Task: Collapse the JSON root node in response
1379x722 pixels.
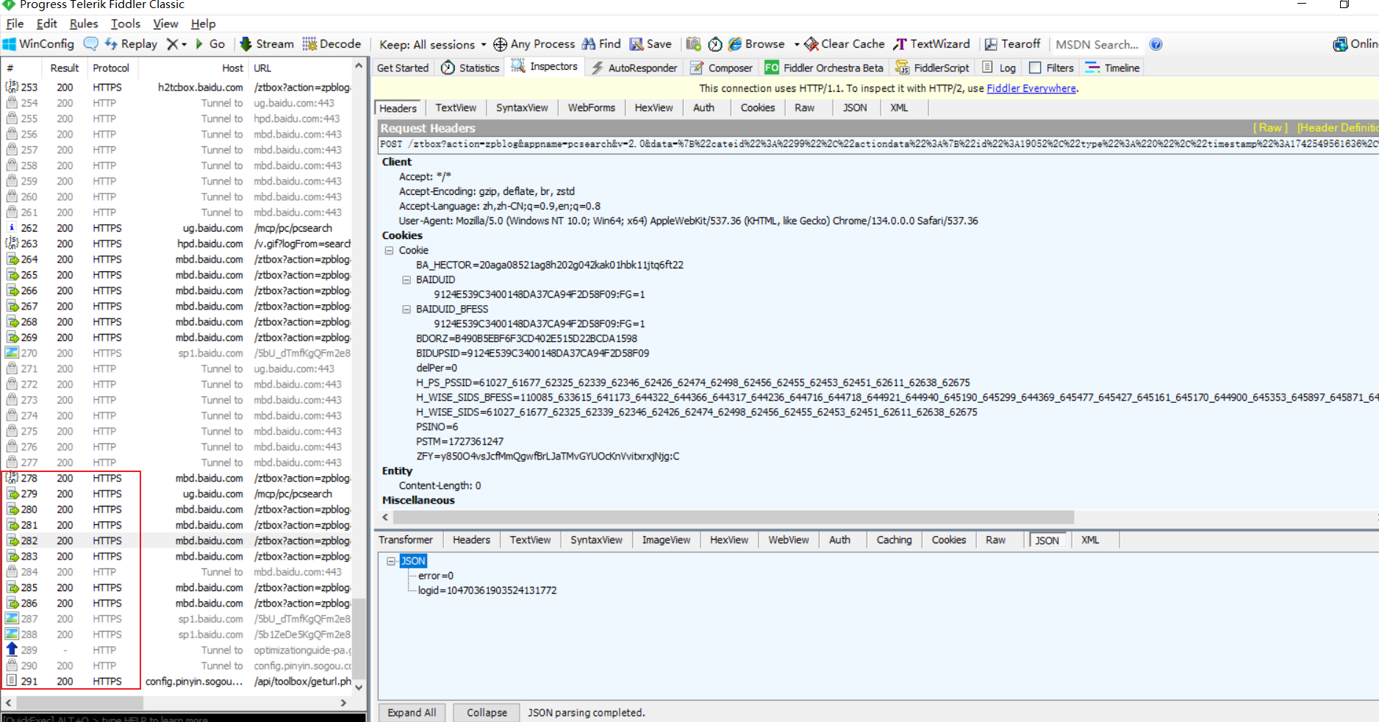Action: (391, 561)
